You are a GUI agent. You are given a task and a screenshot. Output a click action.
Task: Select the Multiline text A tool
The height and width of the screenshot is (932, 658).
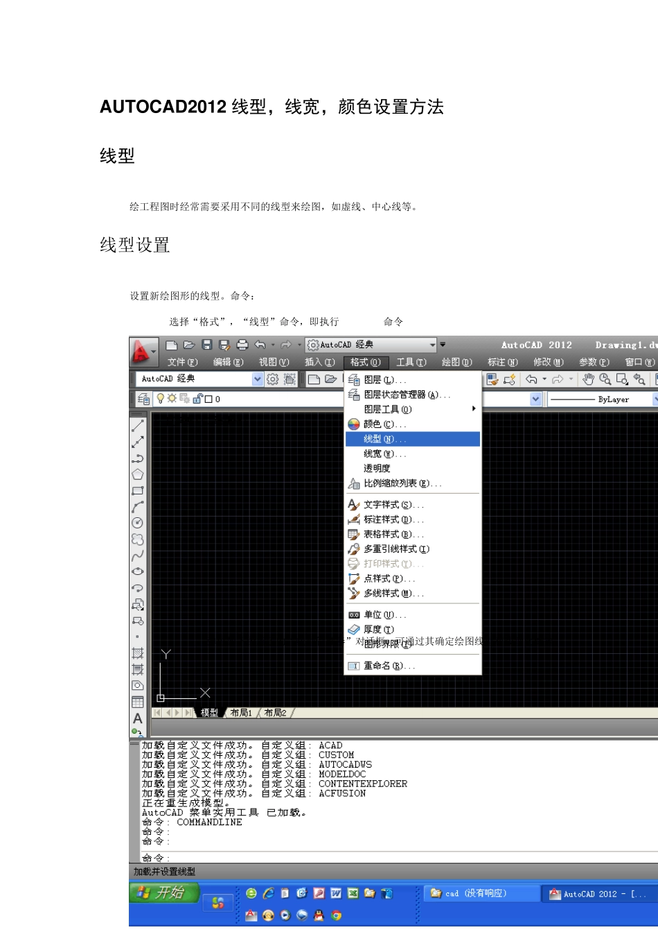coord(138,718)
